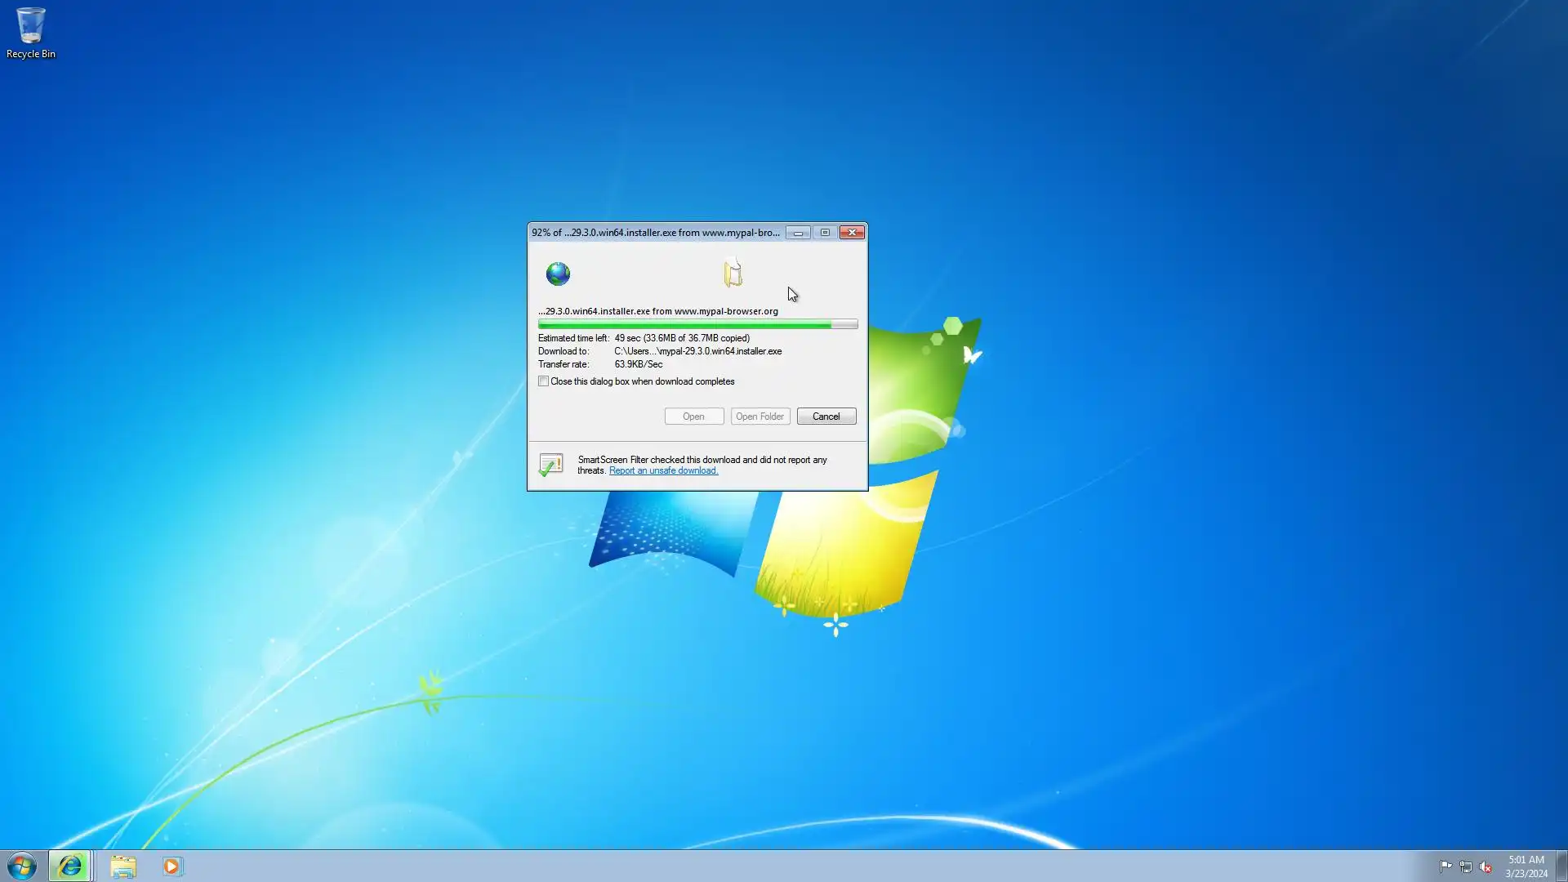The height and width of the screenshot is (882, 1568).
Task: Open Internet Explorer from the taskbar
Action: click(69, 866)
